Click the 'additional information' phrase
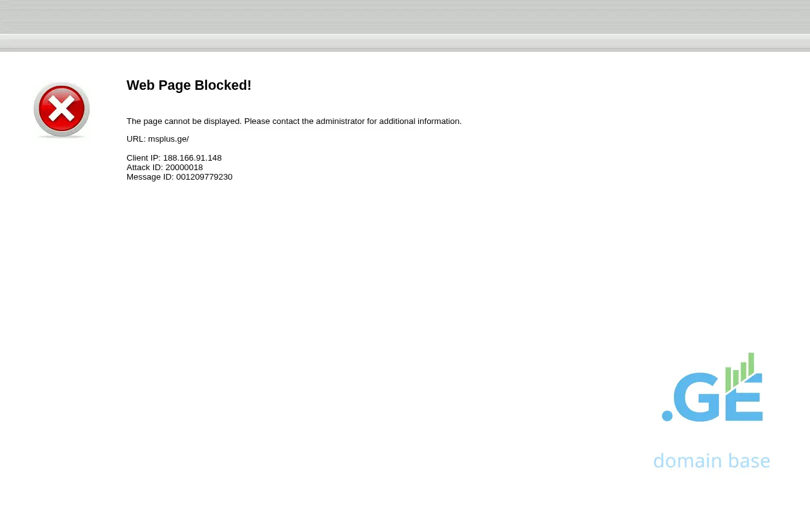 pyautogui.click(x=420, y=121)
